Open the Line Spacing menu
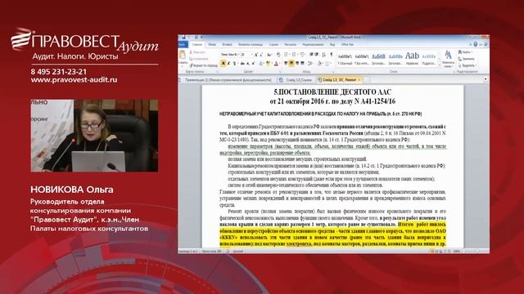 tap(310, 64)
